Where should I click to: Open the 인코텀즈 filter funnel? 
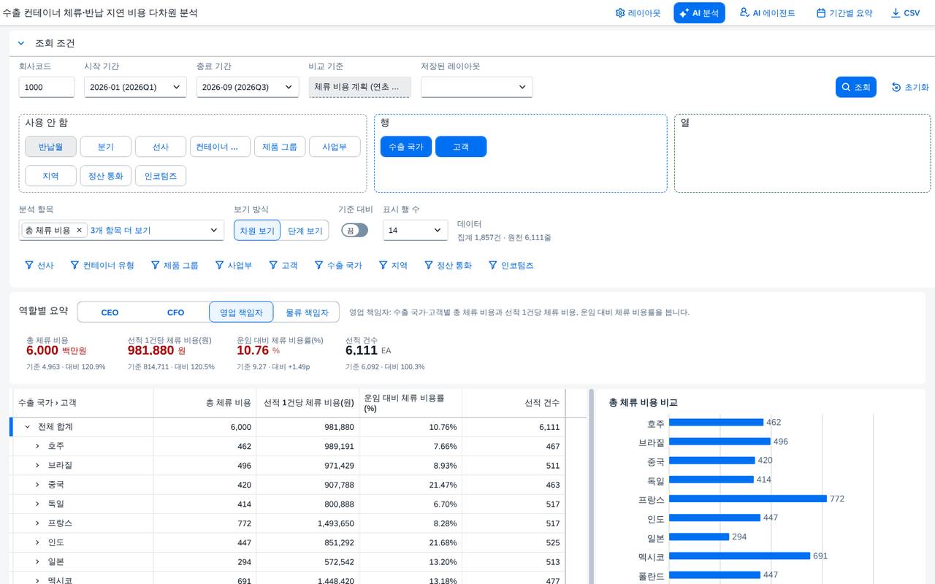[493, 265]
